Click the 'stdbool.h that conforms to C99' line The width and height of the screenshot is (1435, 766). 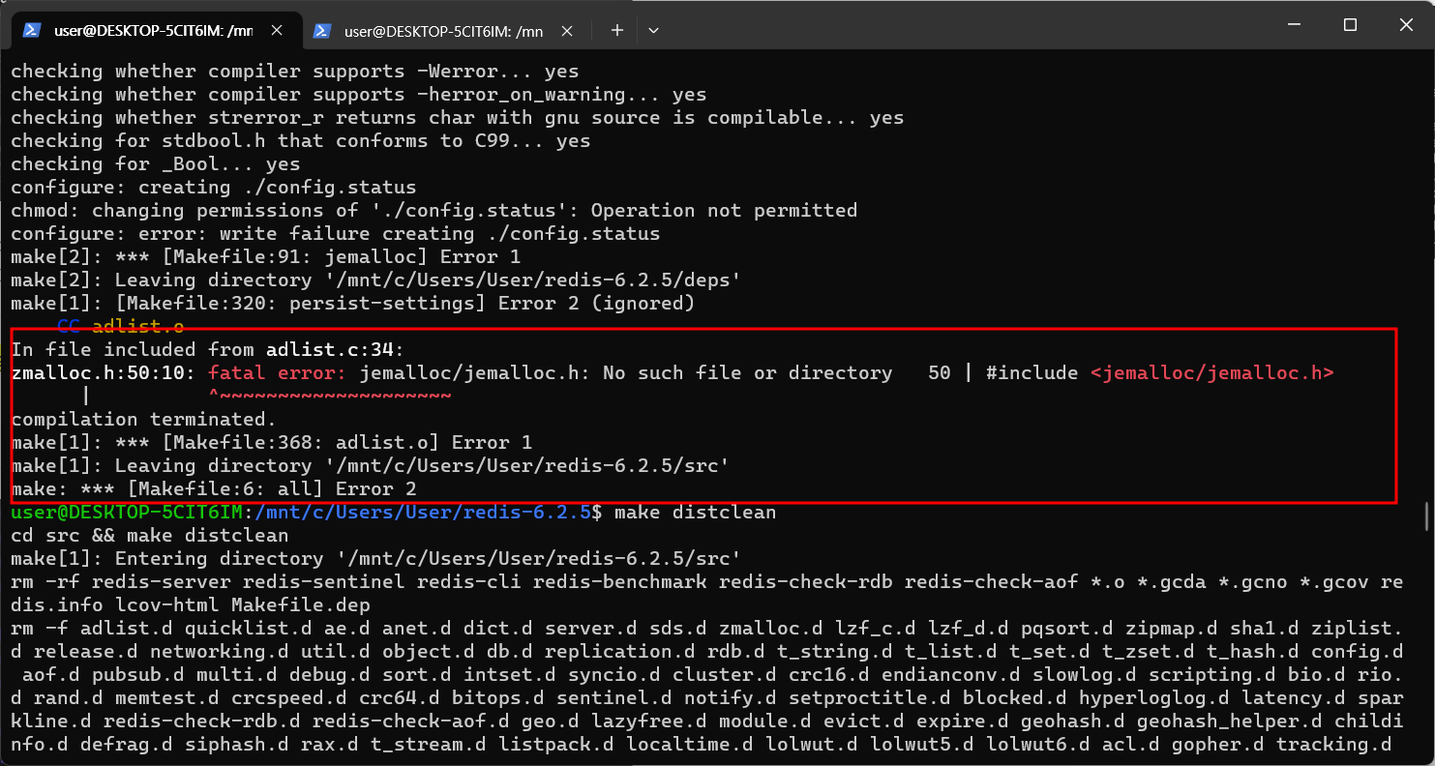click(301, 140)
